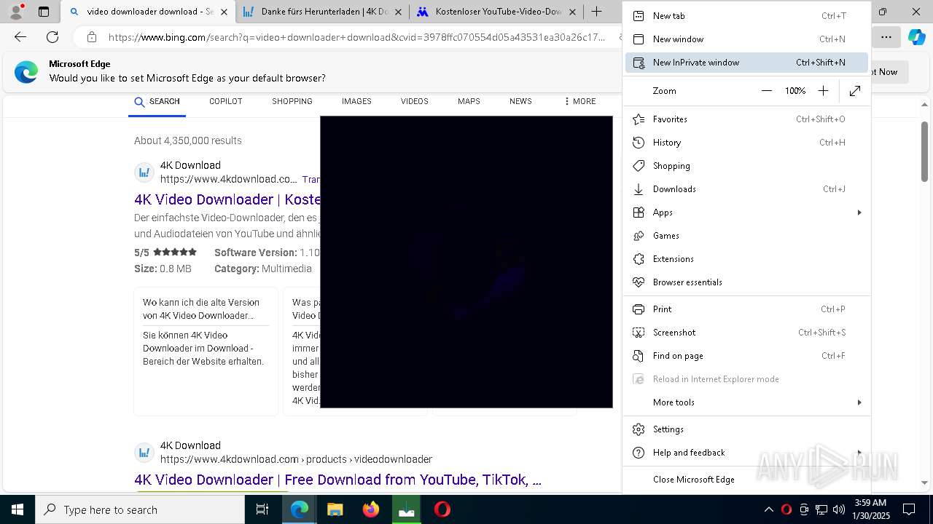
Task: Click the profile avatar icon
Action: tap(16, 12)
